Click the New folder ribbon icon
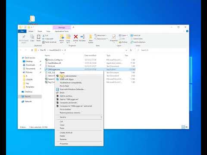The width and height of the screenshot is (207, 155). pos(91,37)
